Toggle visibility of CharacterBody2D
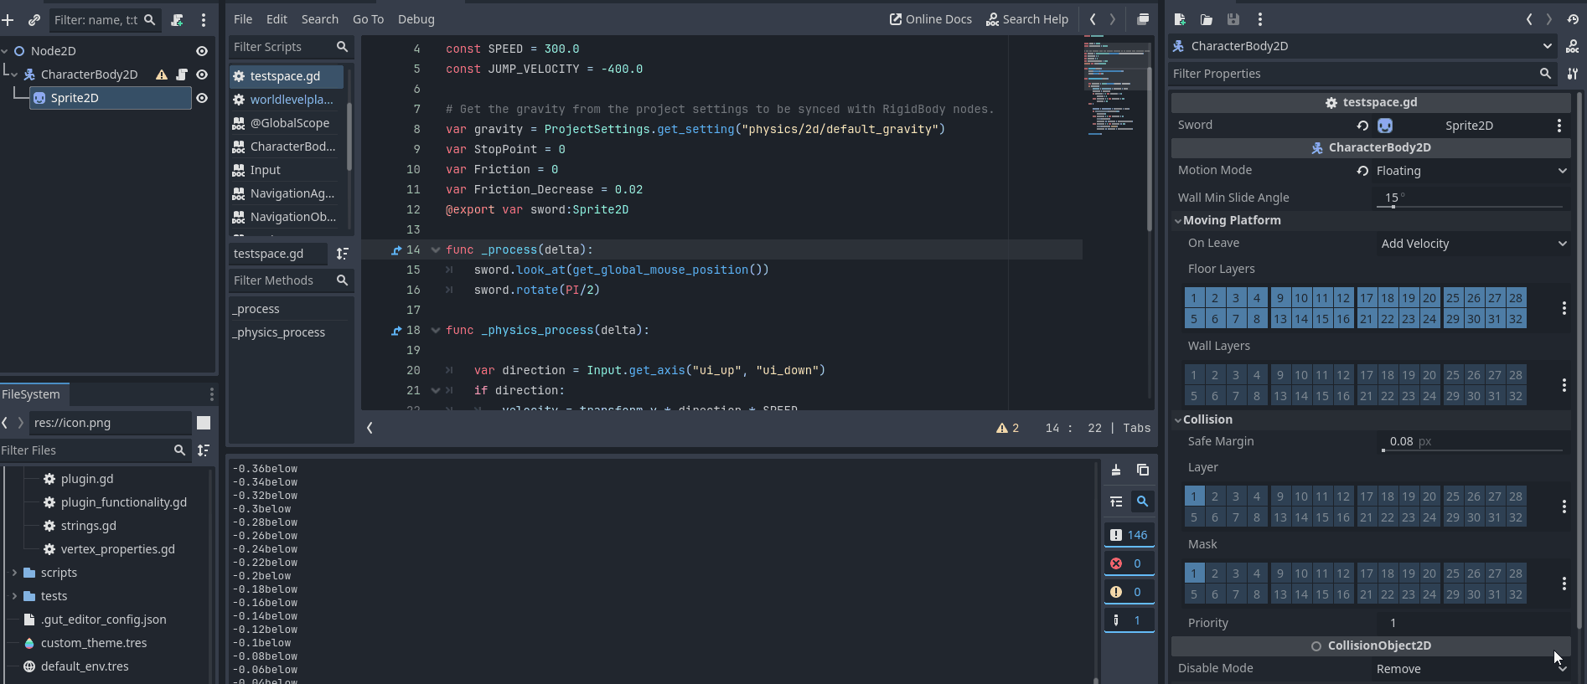The width and height of the screenshot is (1587, 684). (202, 75)
